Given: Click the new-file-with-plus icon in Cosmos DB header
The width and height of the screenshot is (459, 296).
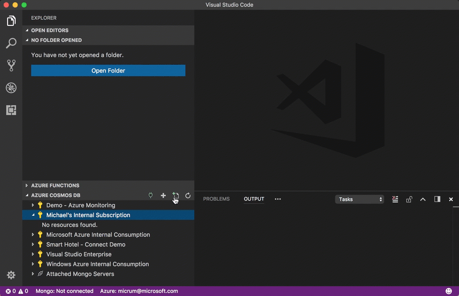Looking at the screenshot, I should [176, 195].
